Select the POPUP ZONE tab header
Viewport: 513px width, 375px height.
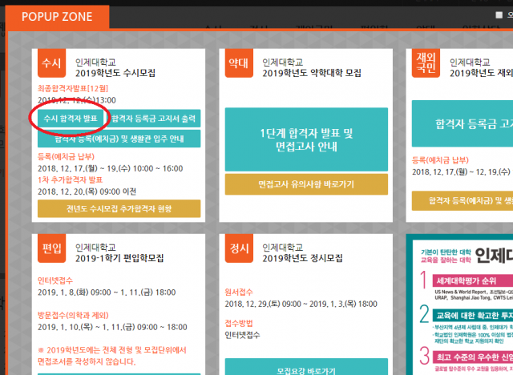click(x=57, y=17)
